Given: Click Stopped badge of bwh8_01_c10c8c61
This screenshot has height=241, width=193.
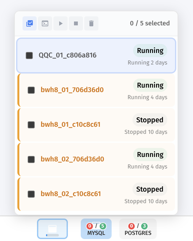Looking at the screenshot, I should 150,120.
